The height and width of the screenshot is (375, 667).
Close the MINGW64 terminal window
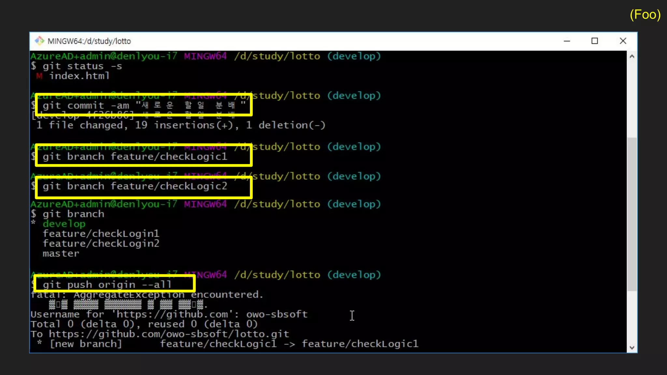623,41
